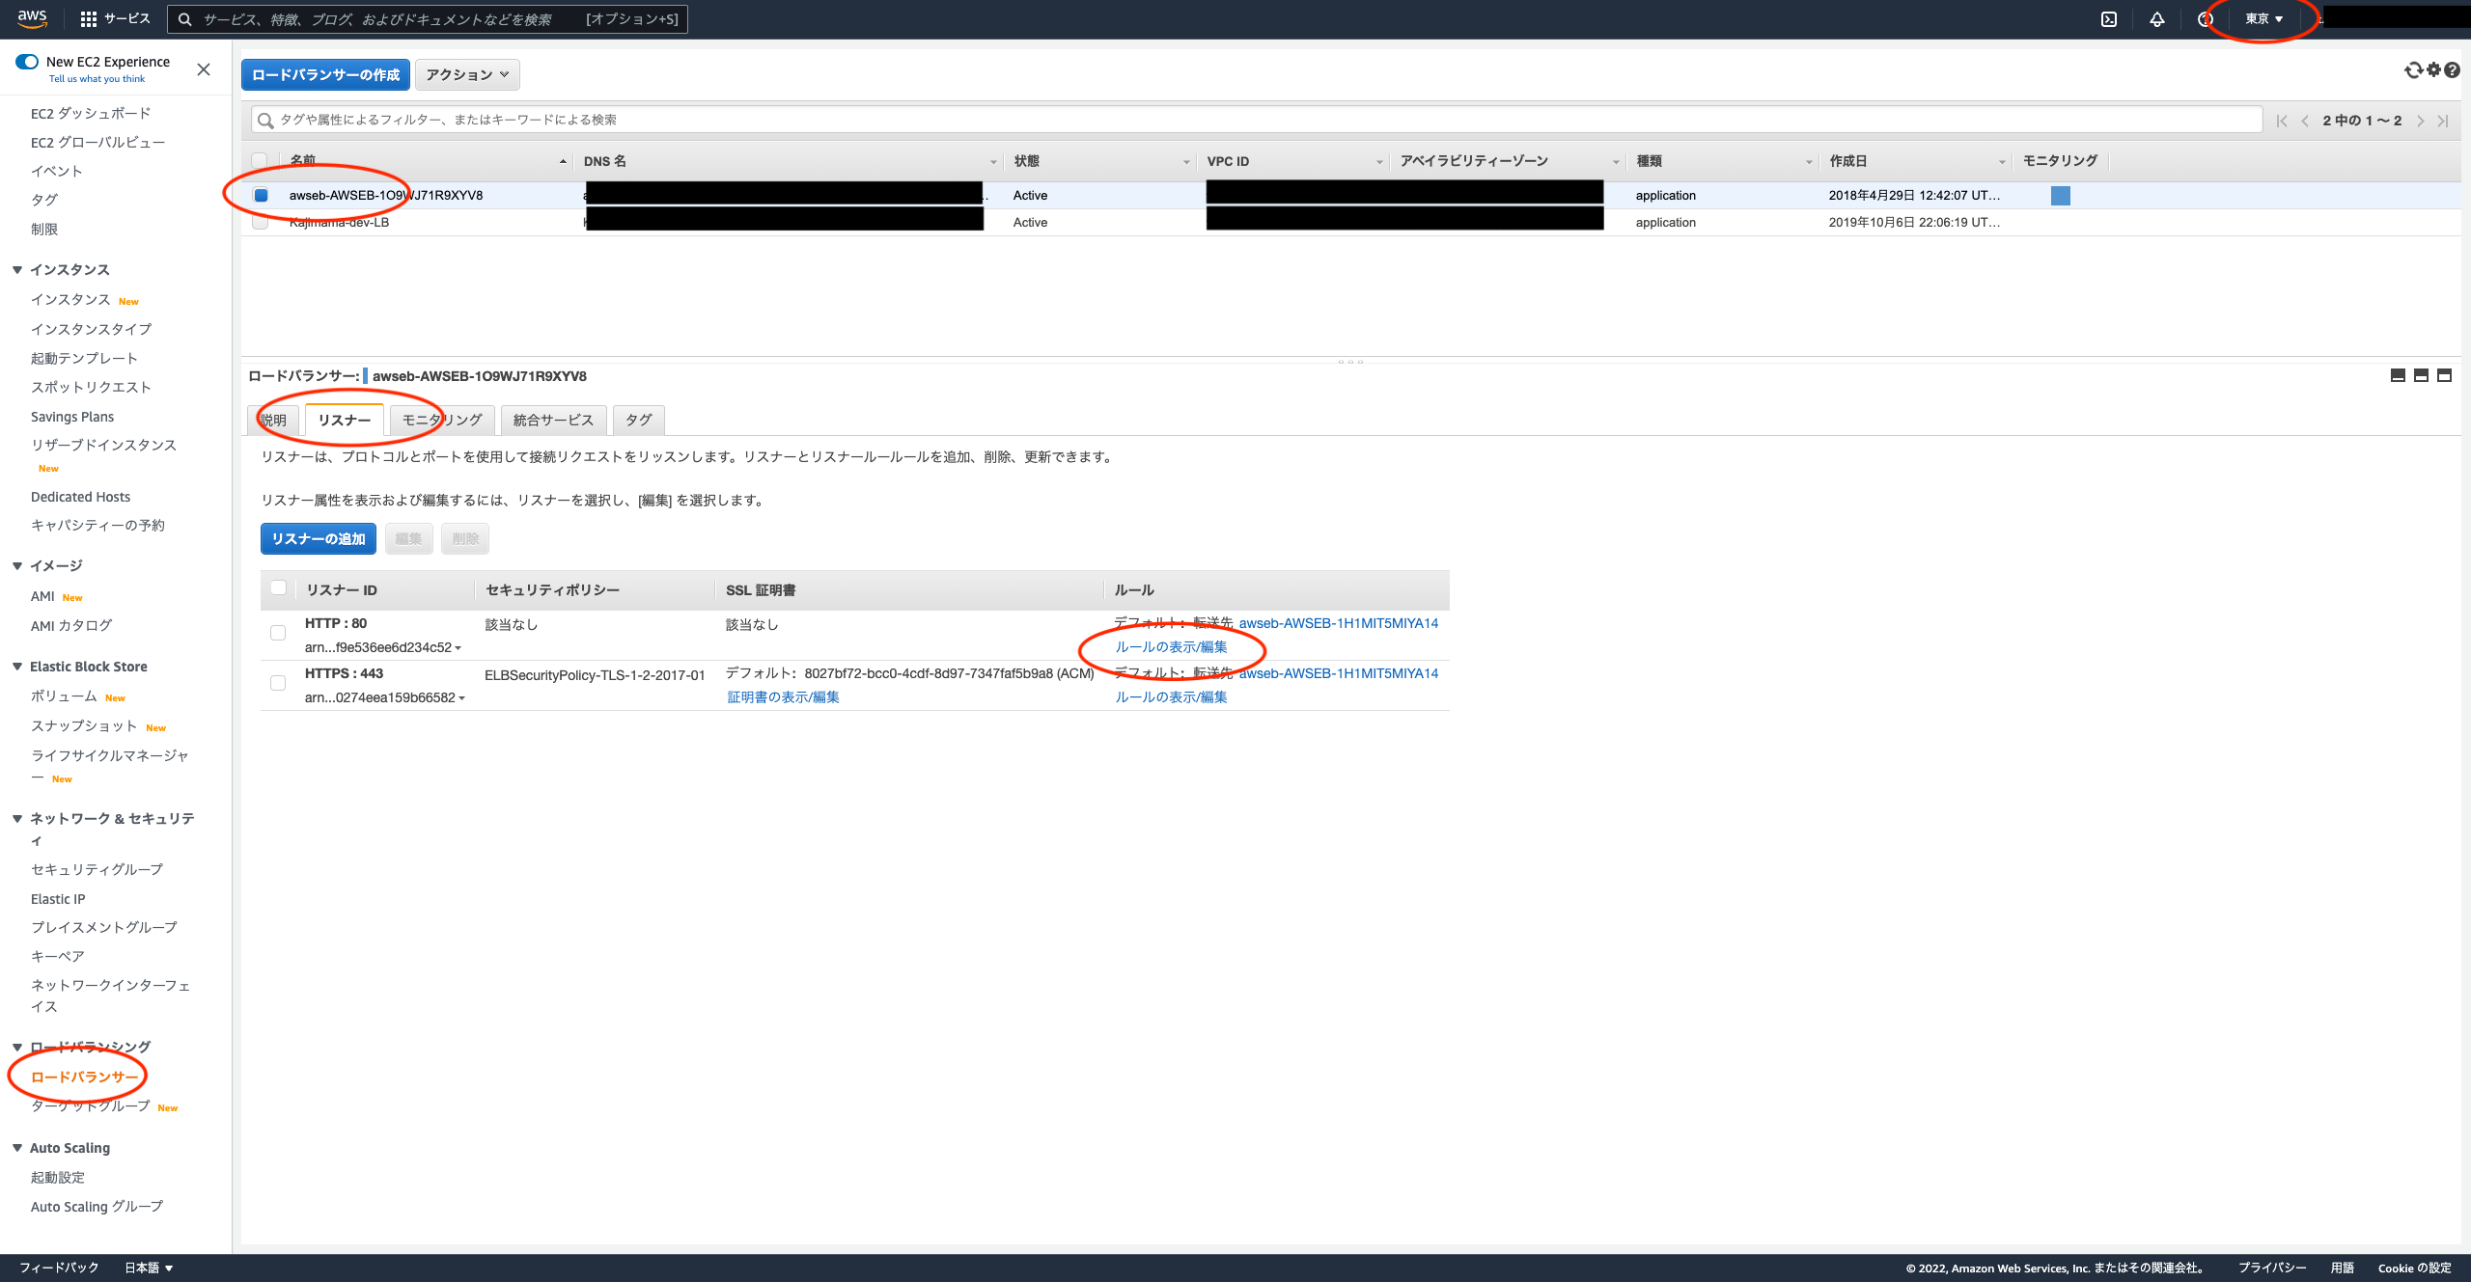Switch to the 説明 tab

[273, 420]
